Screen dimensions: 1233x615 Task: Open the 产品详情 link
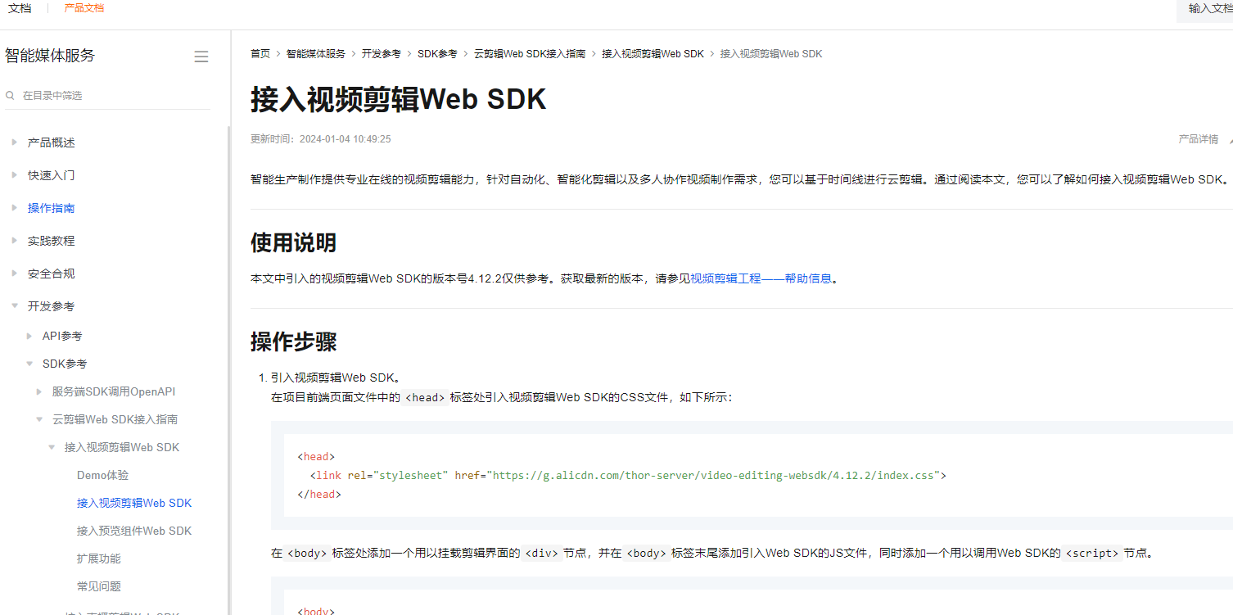1198,139
